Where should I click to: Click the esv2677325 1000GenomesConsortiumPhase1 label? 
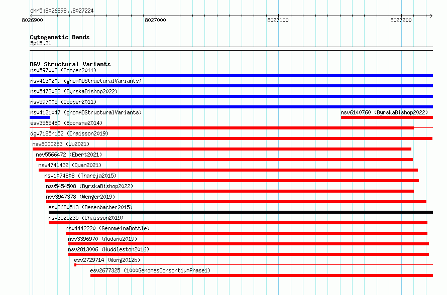[x=150, y=270]
